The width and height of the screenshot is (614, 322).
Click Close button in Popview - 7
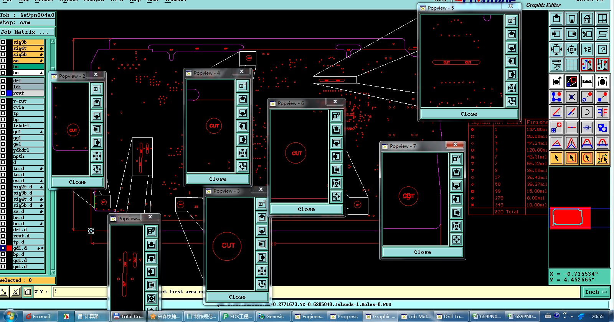click(423, 252)
